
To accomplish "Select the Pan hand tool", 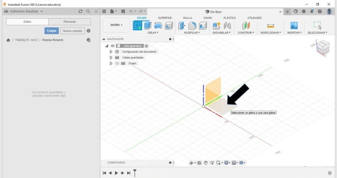I will click(x=206, y=163).
